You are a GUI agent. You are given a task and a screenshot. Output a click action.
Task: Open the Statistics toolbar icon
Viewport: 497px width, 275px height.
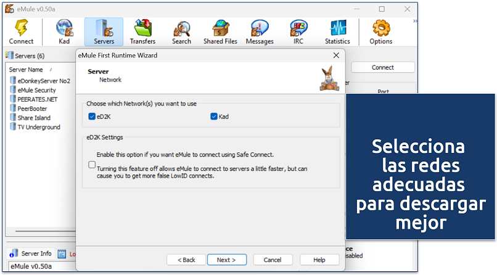click(x=338, y=28)
